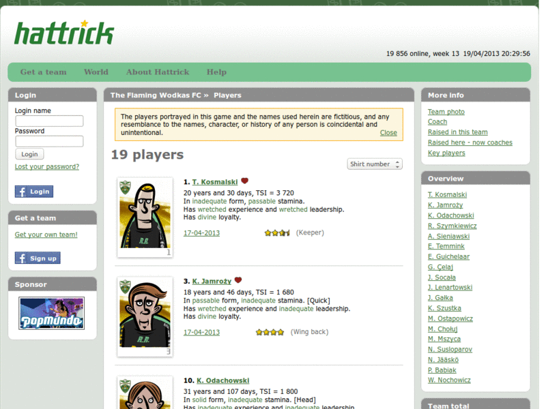
Task: Open Raised here - now coaches link
Action: point(470,142)
